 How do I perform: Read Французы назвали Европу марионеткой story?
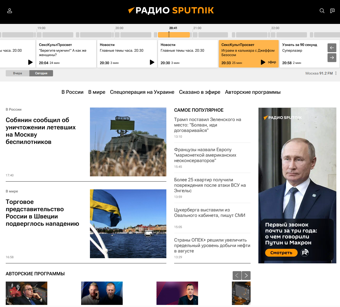pyautogui.click(x=205, y=155)
